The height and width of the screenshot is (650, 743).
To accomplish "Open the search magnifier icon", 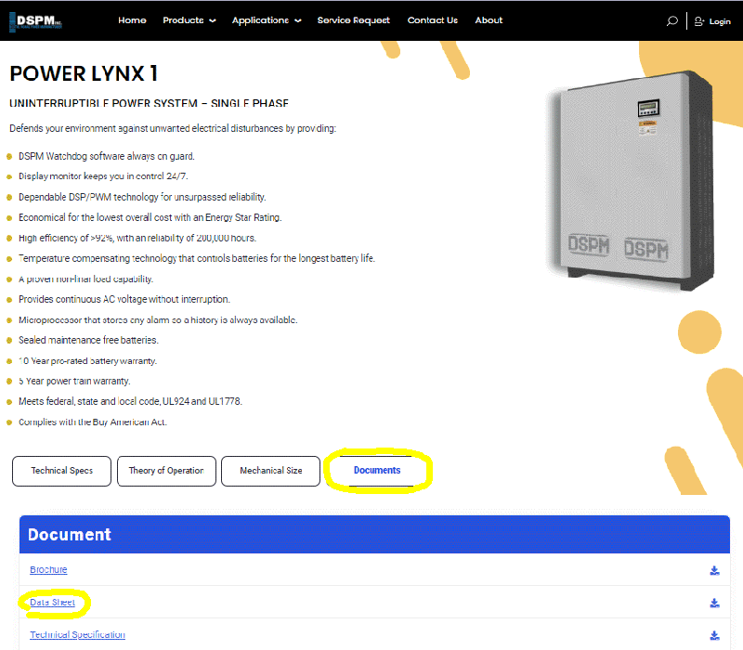I will click(x=671, y=20).
